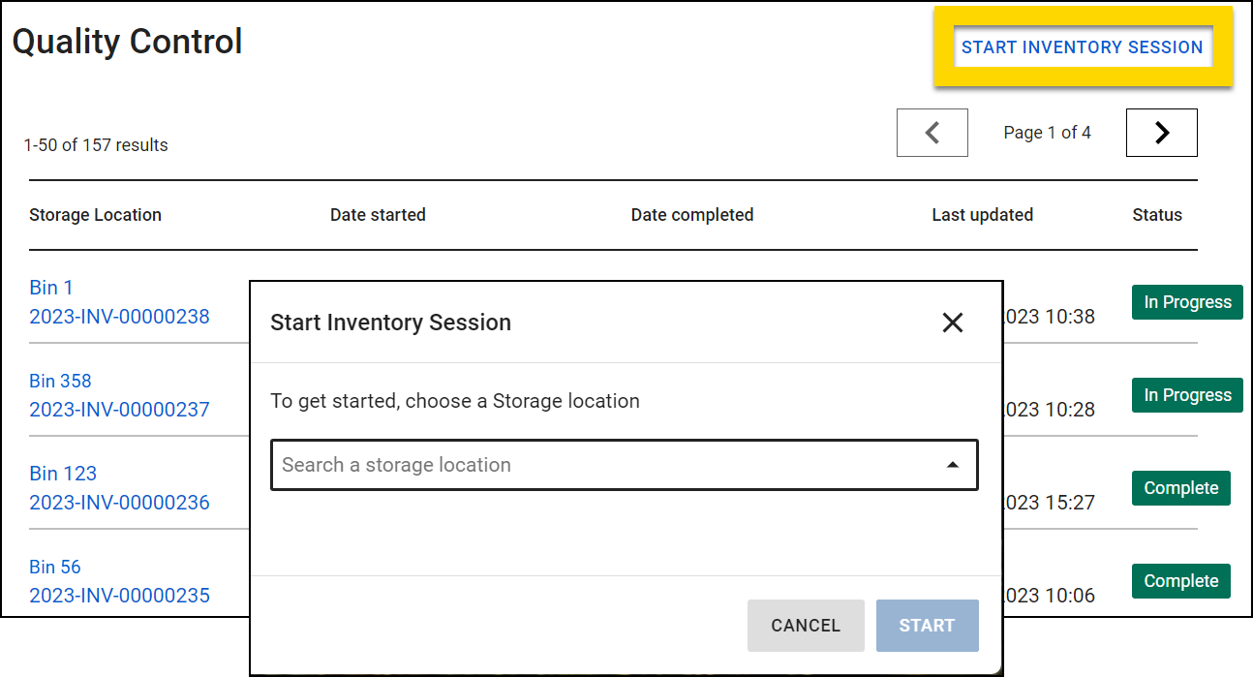The width and height of the screenshot is (1253, 677).
Task: Select the highlighted START INVENTORY SESSION button
Action: point(1083,46)
